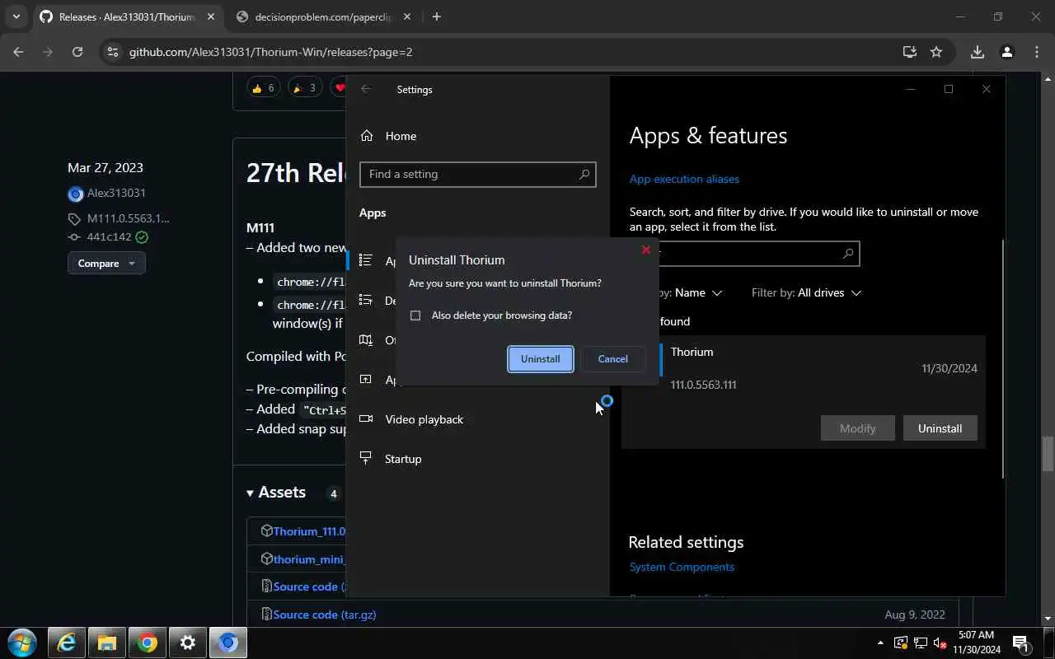Open Chrome from taskbar
The height and width of the screenshot is (659, 1055).
148,643
